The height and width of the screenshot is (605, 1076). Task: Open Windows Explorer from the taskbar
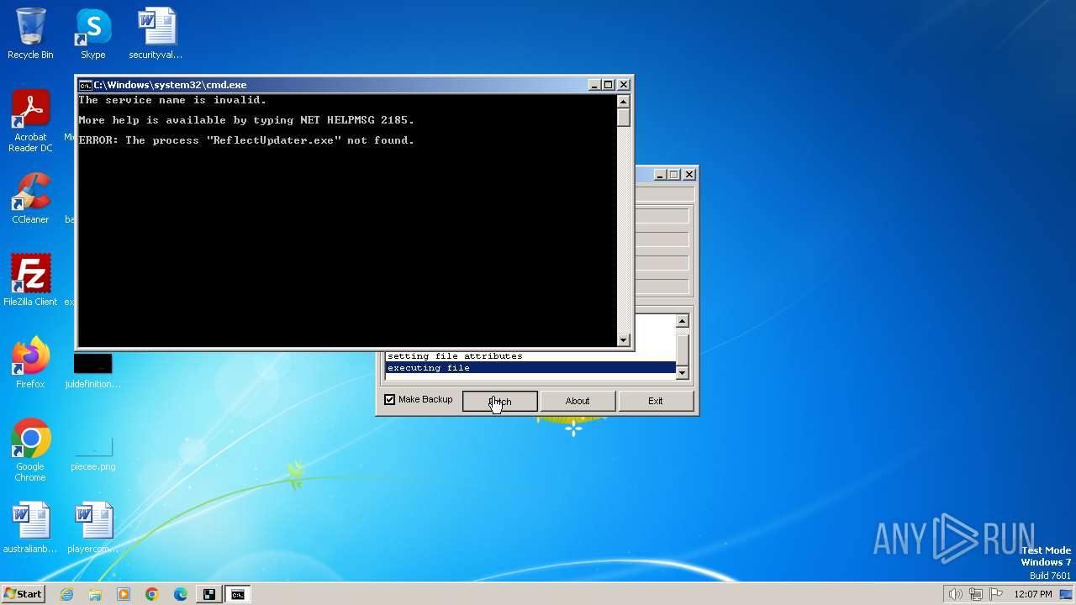tap(95, 594)
